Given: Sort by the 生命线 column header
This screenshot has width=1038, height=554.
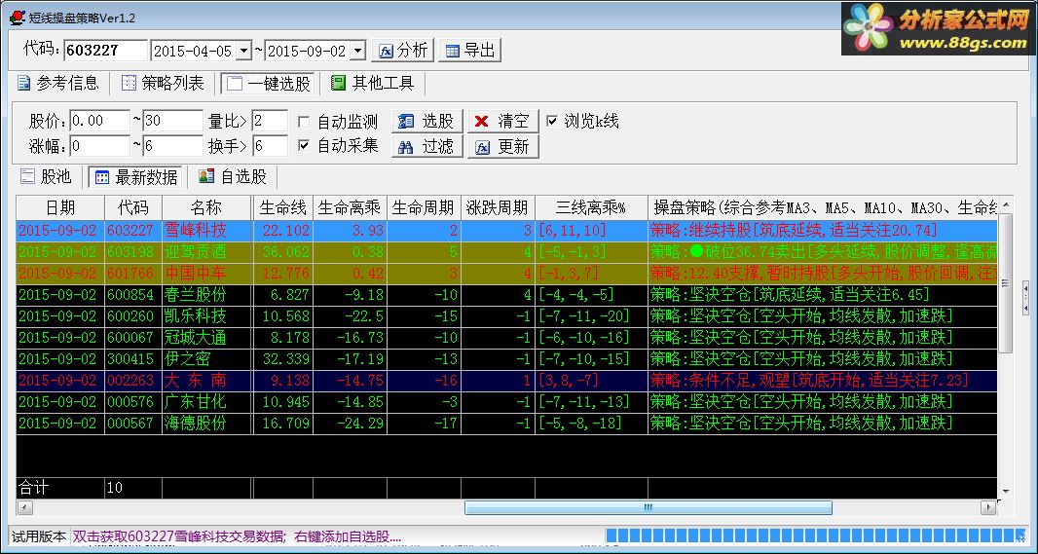Looking at the screenshot, I should pyautogui.click(x=282, y=207).
